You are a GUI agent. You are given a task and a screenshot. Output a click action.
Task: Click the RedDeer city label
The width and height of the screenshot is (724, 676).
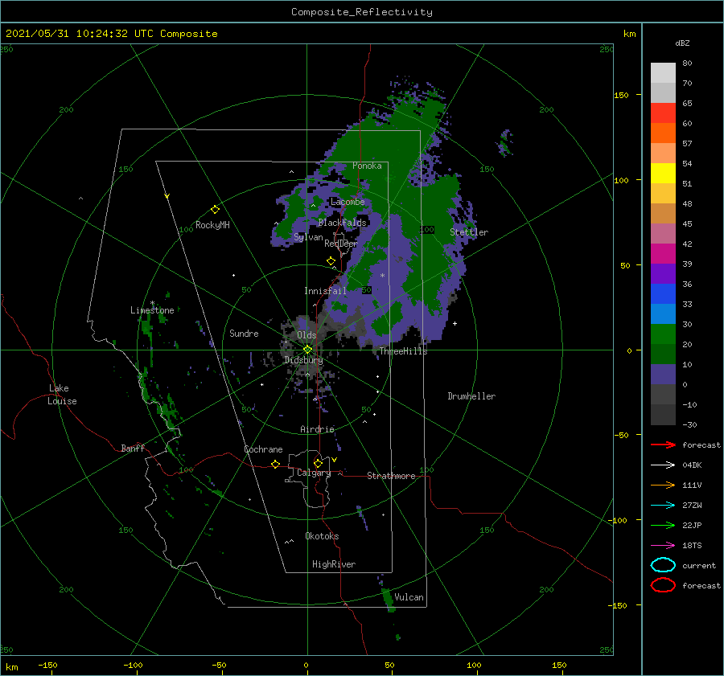341,244
